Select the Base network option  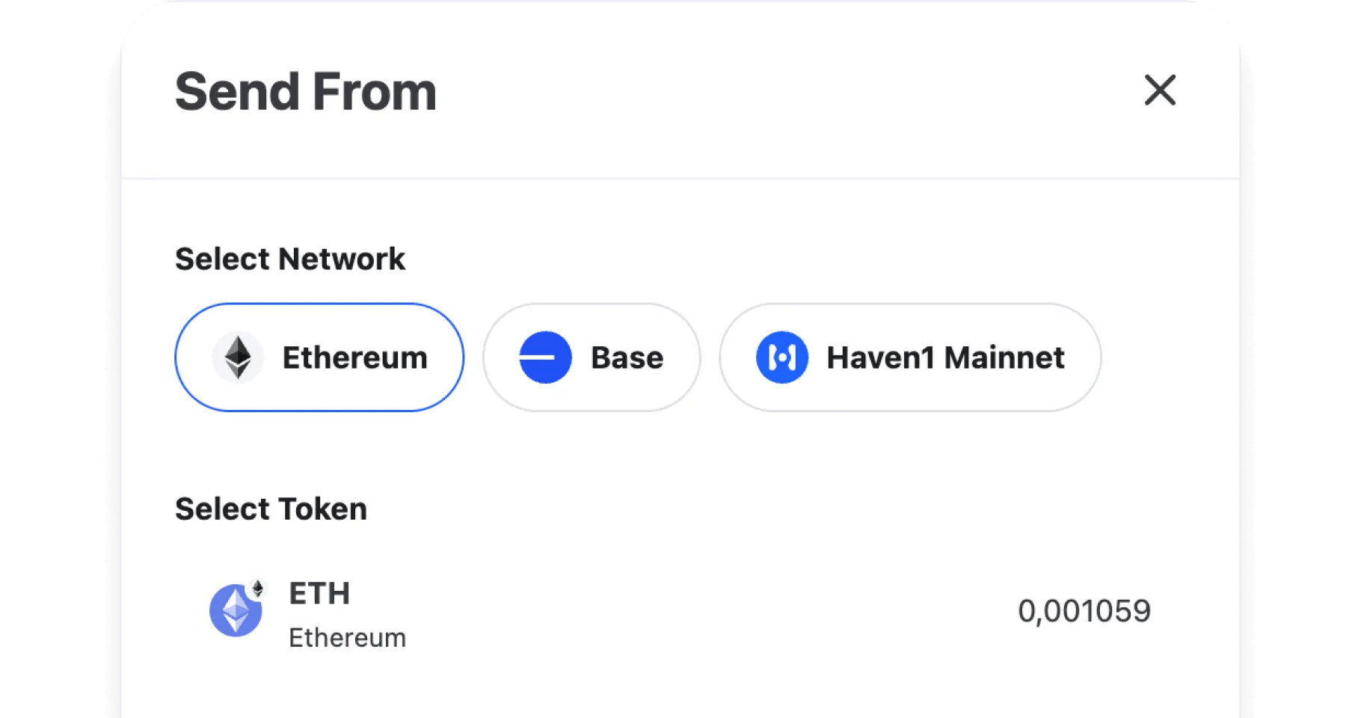(x=591, y=357)
